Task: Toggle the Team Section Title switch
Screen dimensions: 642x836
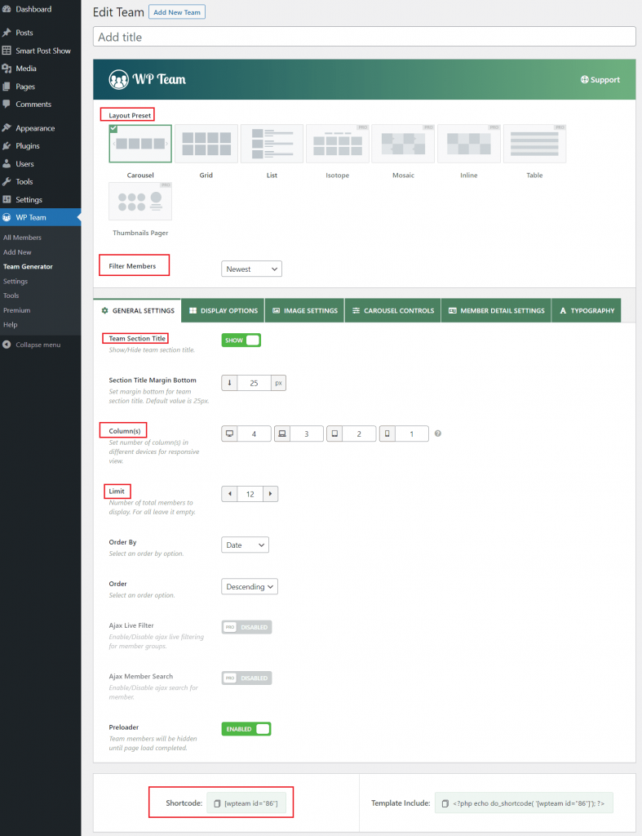Action: pyautogui.click(x=241, y=340)
